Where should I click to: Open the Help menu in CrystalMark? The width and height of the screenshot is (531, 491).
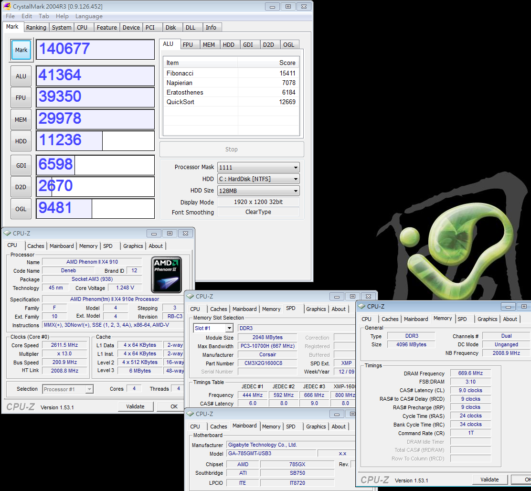(x=62, y=16)
